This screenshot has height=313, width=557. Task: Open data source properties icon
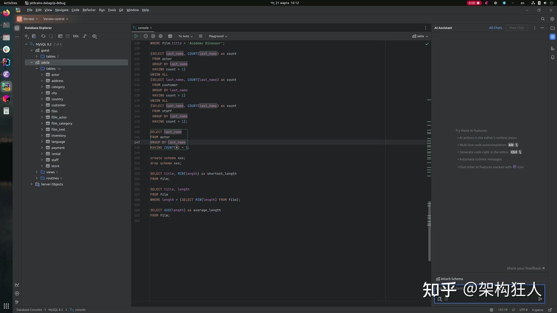(x=34, y=36)
